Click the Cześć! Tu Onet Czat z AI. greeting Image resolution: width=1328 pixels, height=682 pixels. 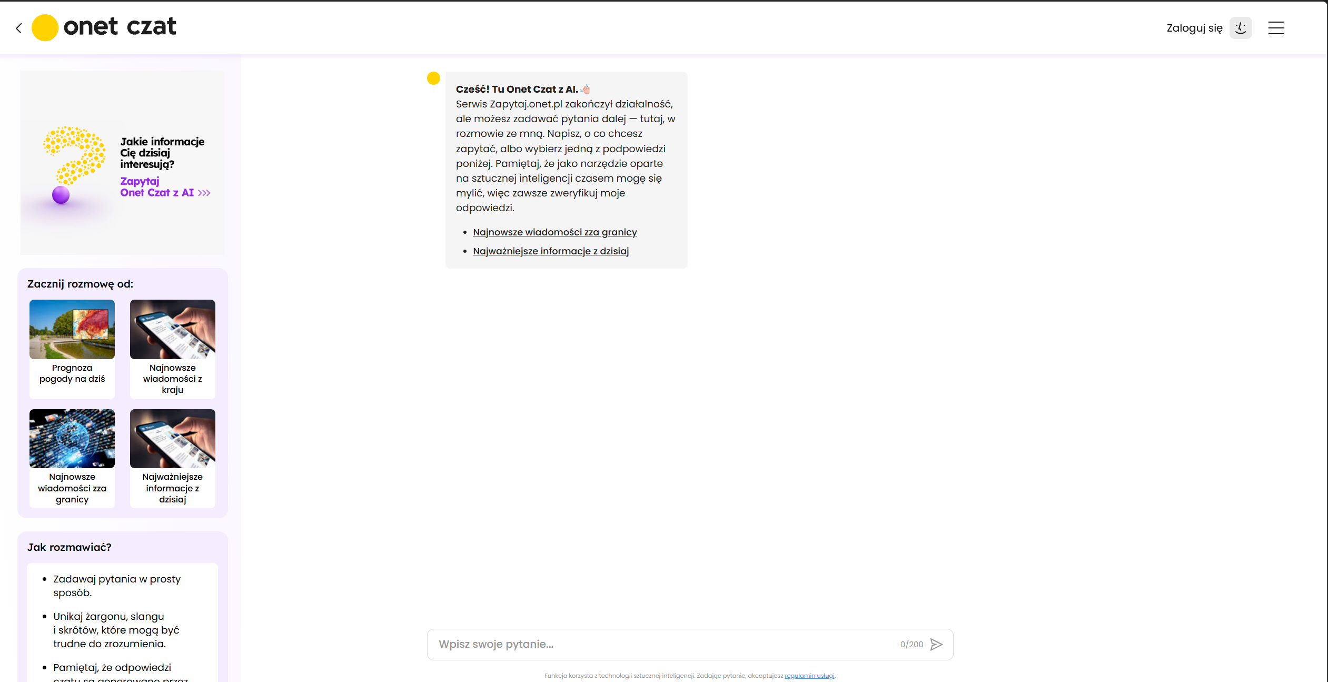(517, 89)
